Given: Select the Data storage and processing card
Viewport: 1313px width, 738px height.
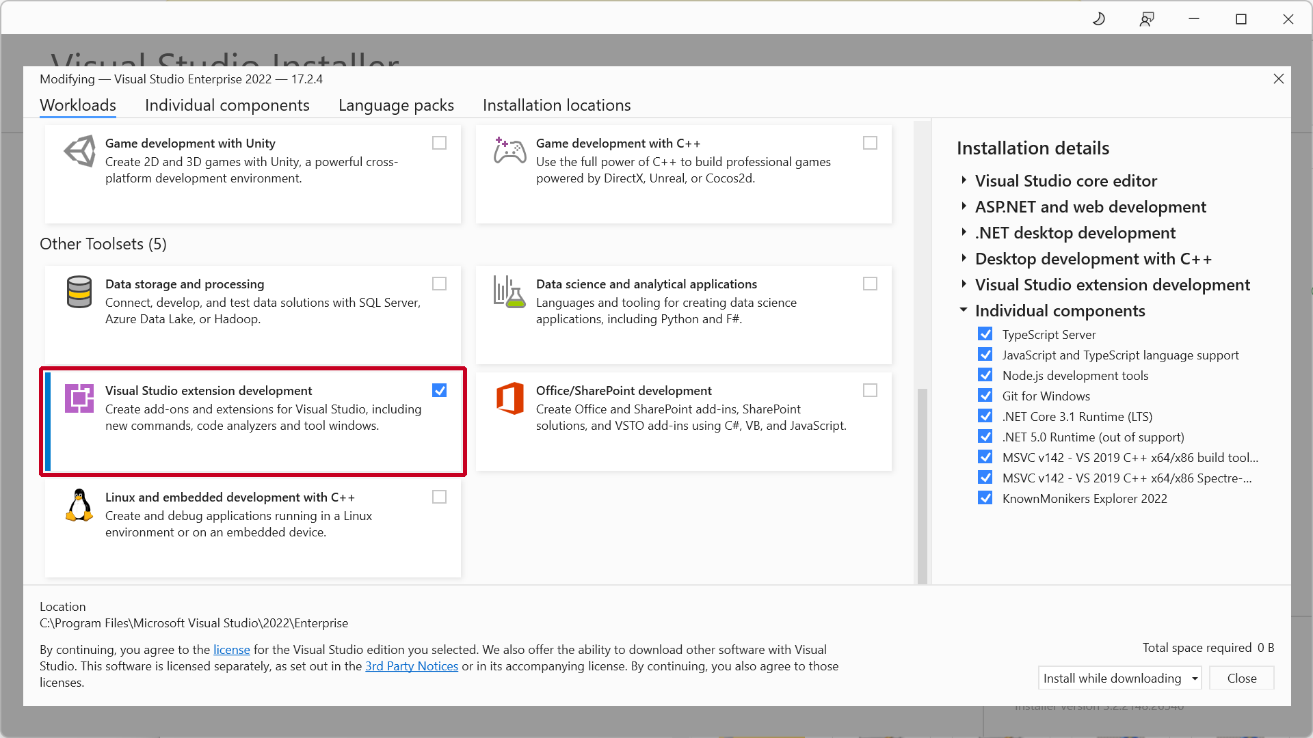Looking at the screenshot, I should 253,315.
